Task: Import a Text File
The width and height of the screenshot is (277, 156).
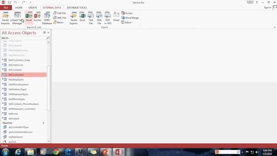Action: [59, 13]
